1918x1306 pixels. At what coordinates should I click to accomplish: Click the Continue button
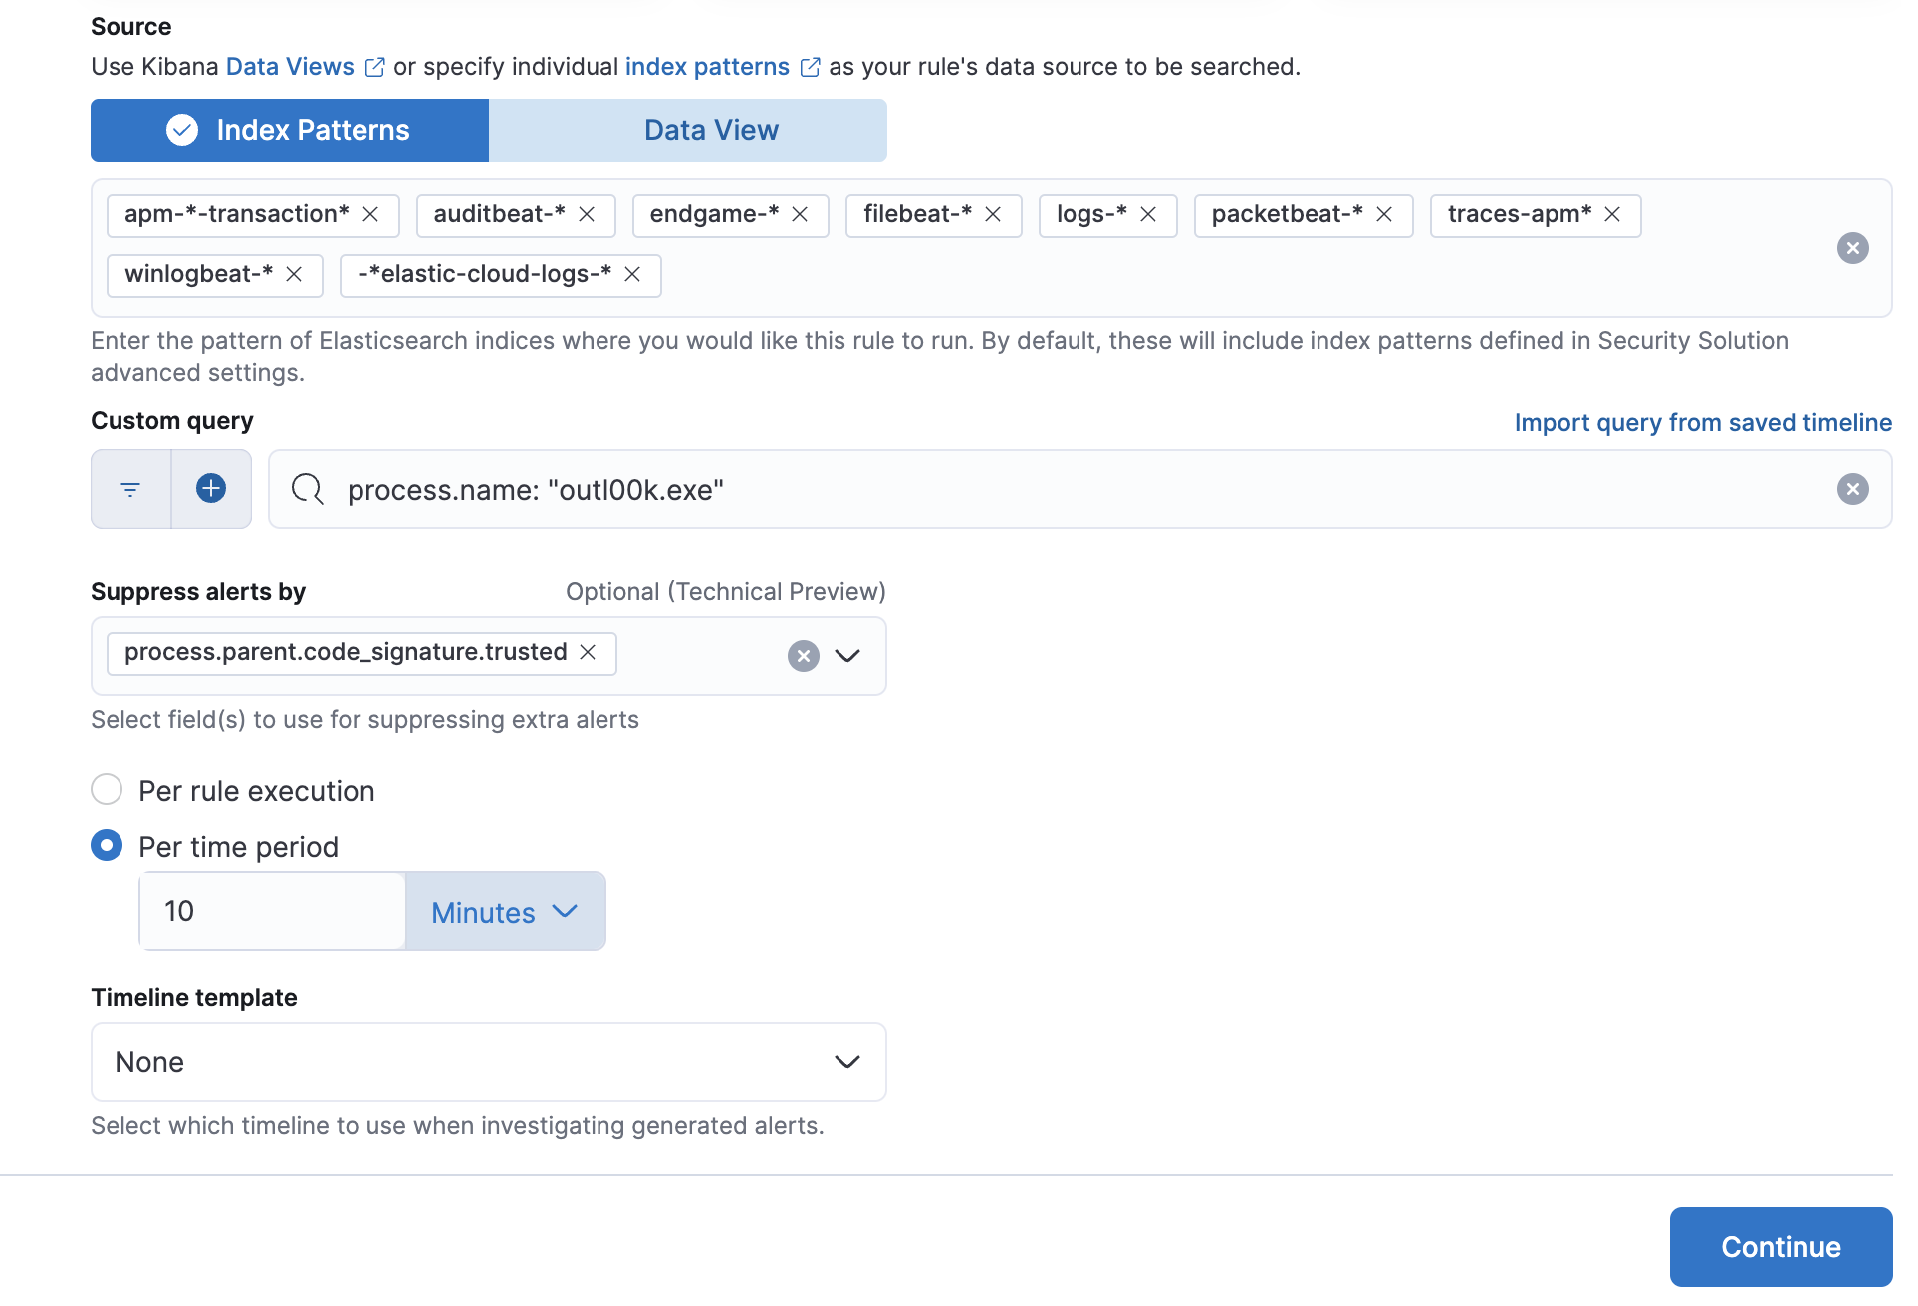(1781, 1246)
